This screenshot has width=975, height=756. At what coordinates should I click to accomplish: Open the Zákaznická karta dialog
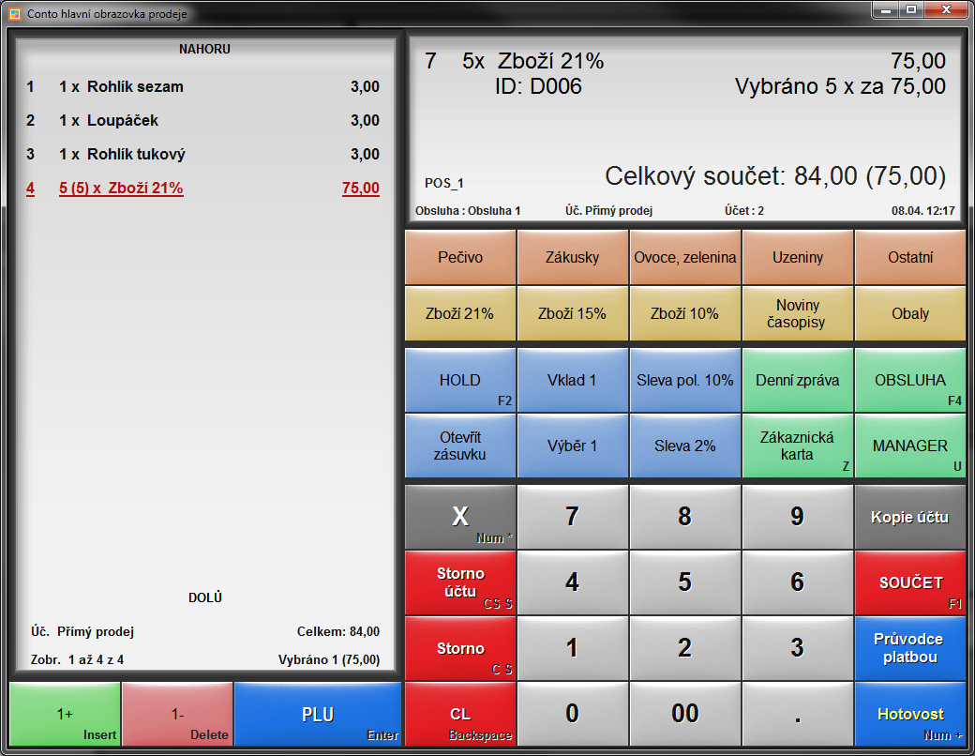798,446
